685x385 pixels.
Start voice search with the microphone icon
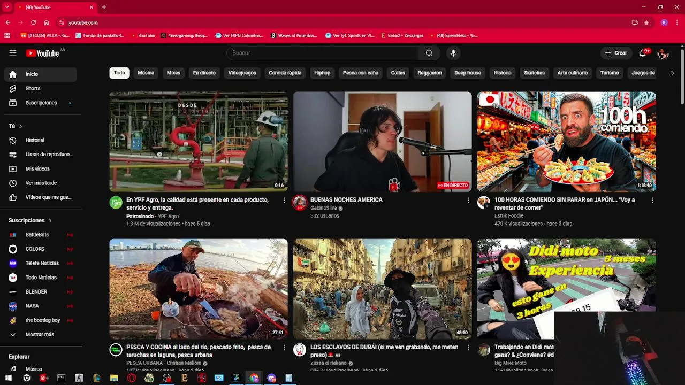(453, 53)
